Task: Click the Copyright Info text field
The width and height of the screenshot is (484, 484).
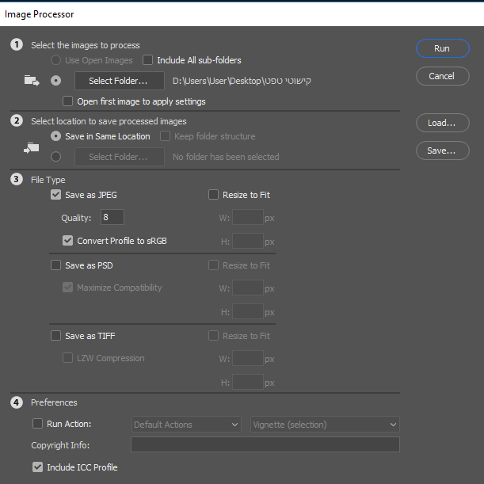Action: pyautogui.click(x=265, y=444)
